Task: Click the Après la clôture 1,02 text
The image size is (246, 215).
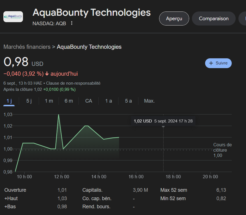Action: tap(23, 89)
